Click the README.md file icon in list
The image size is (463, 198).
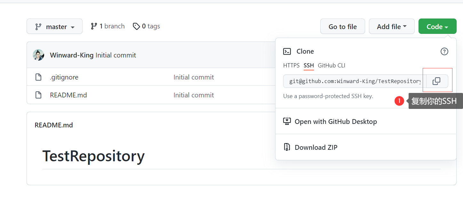pyautogui.click(x=38, y=95)
